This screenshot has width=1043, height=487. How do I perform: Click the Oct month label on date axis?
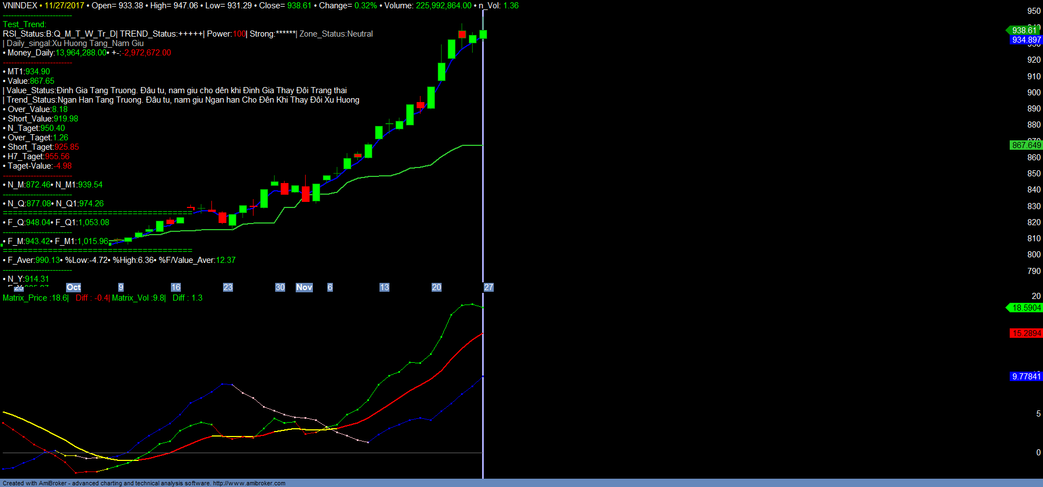point(74,287)
